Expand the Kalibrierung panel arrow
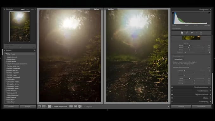This screenshot has width=215, height=121. coord(210,101)
